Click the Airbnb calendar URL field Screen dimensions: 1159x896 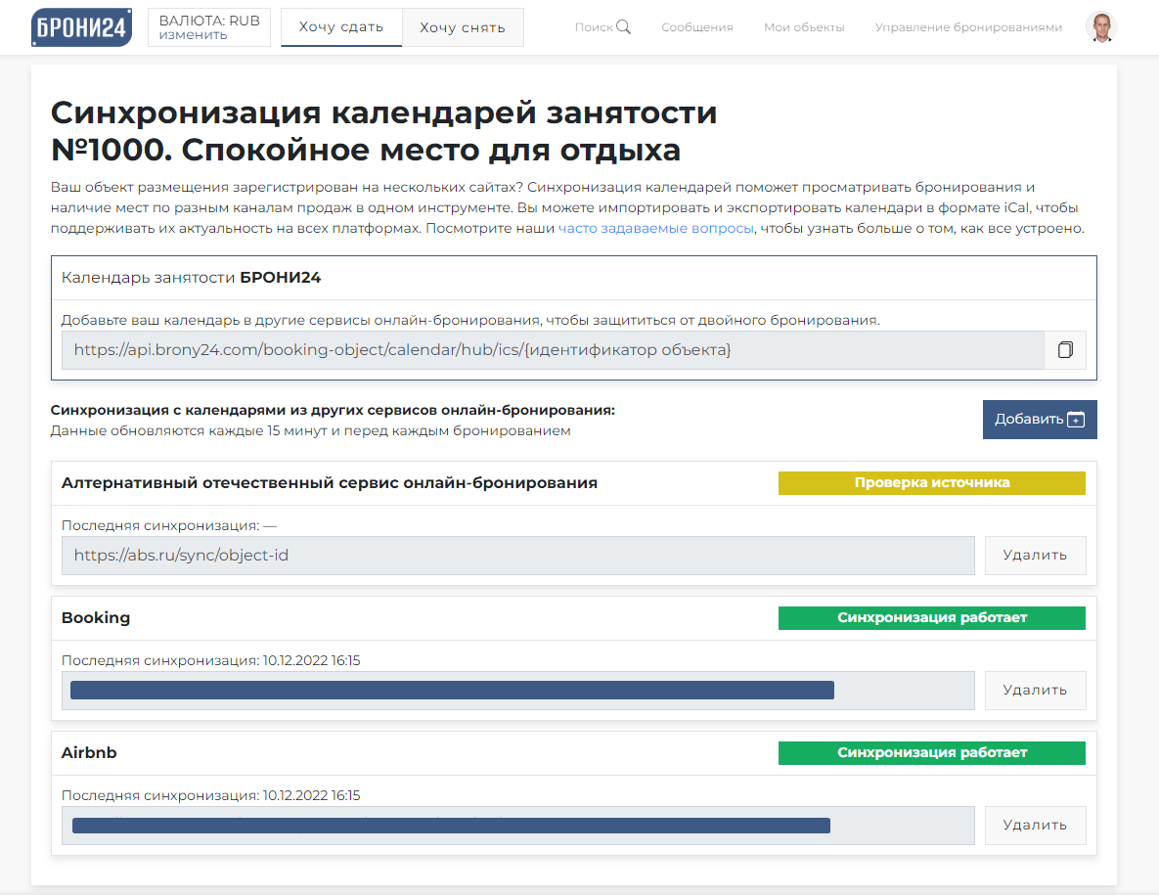tap(517, 825)
